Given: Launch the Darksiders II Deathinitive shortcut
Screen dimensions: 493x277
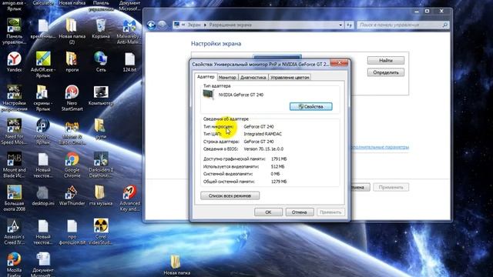Looking at the screenshot, I should pos(101,165).
